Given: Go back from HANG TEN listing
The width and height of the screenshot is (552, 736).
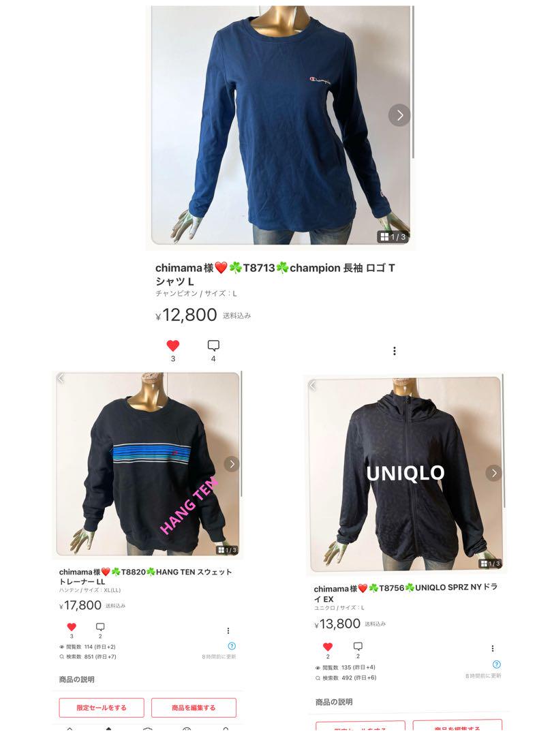Looking at the screenshot, I should pos(61,378).
